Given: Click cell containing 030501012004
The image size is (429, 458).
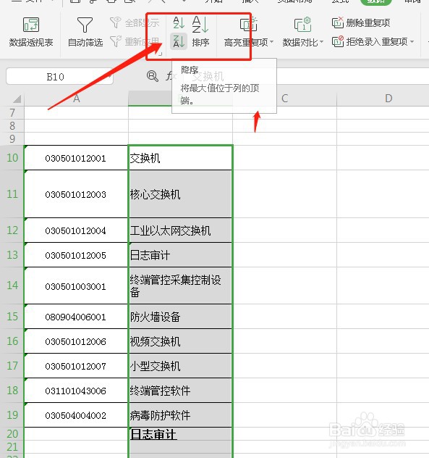Looking at the screenshot, I should [76, 230].
